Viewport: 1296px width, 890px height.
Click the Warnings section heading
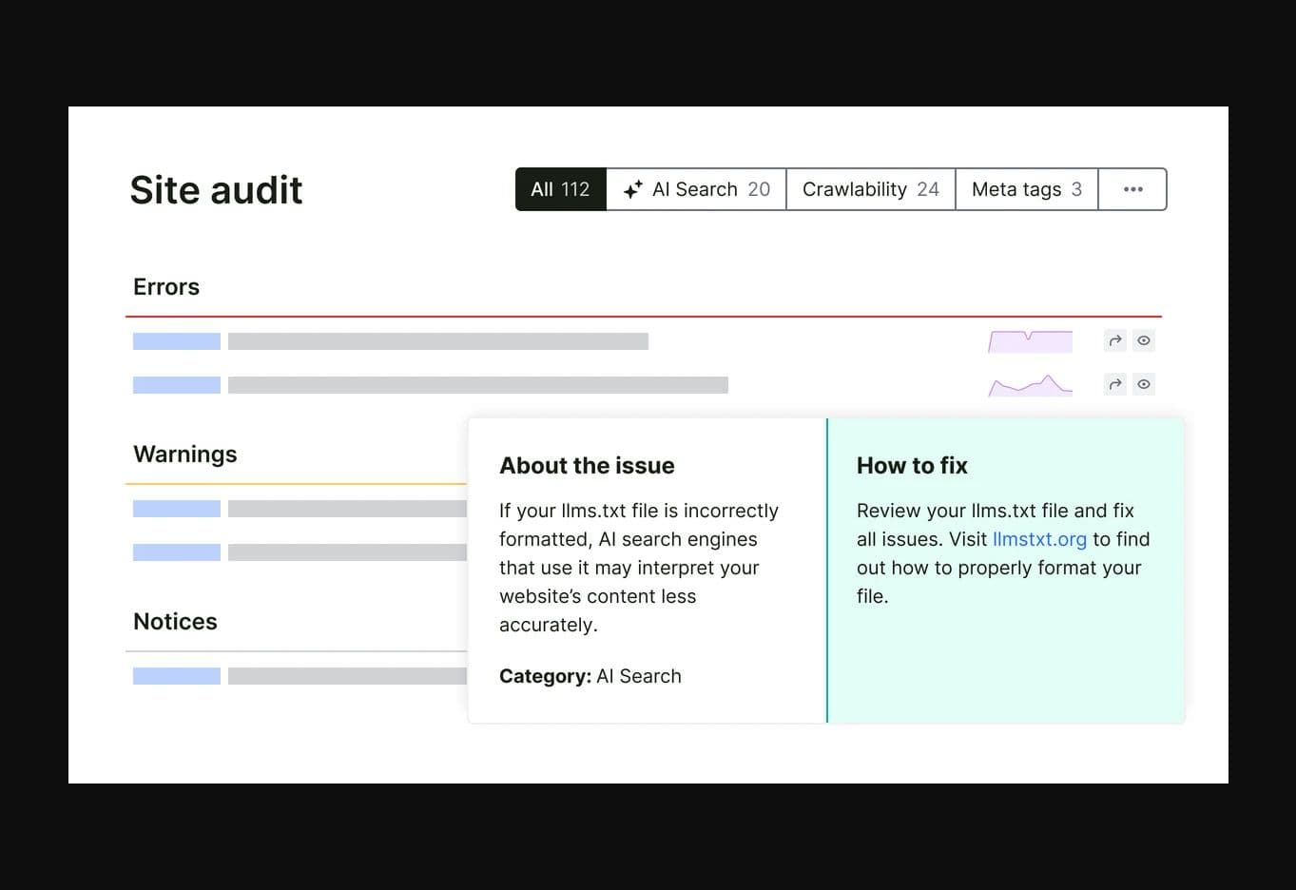[185, 455]
